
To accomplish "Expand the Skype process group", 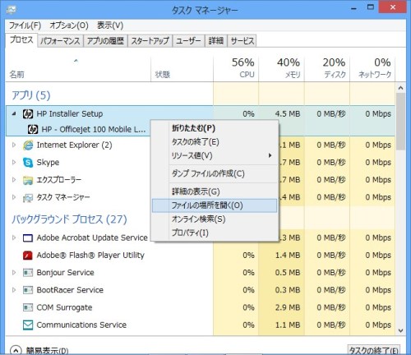I will point(14,163).
